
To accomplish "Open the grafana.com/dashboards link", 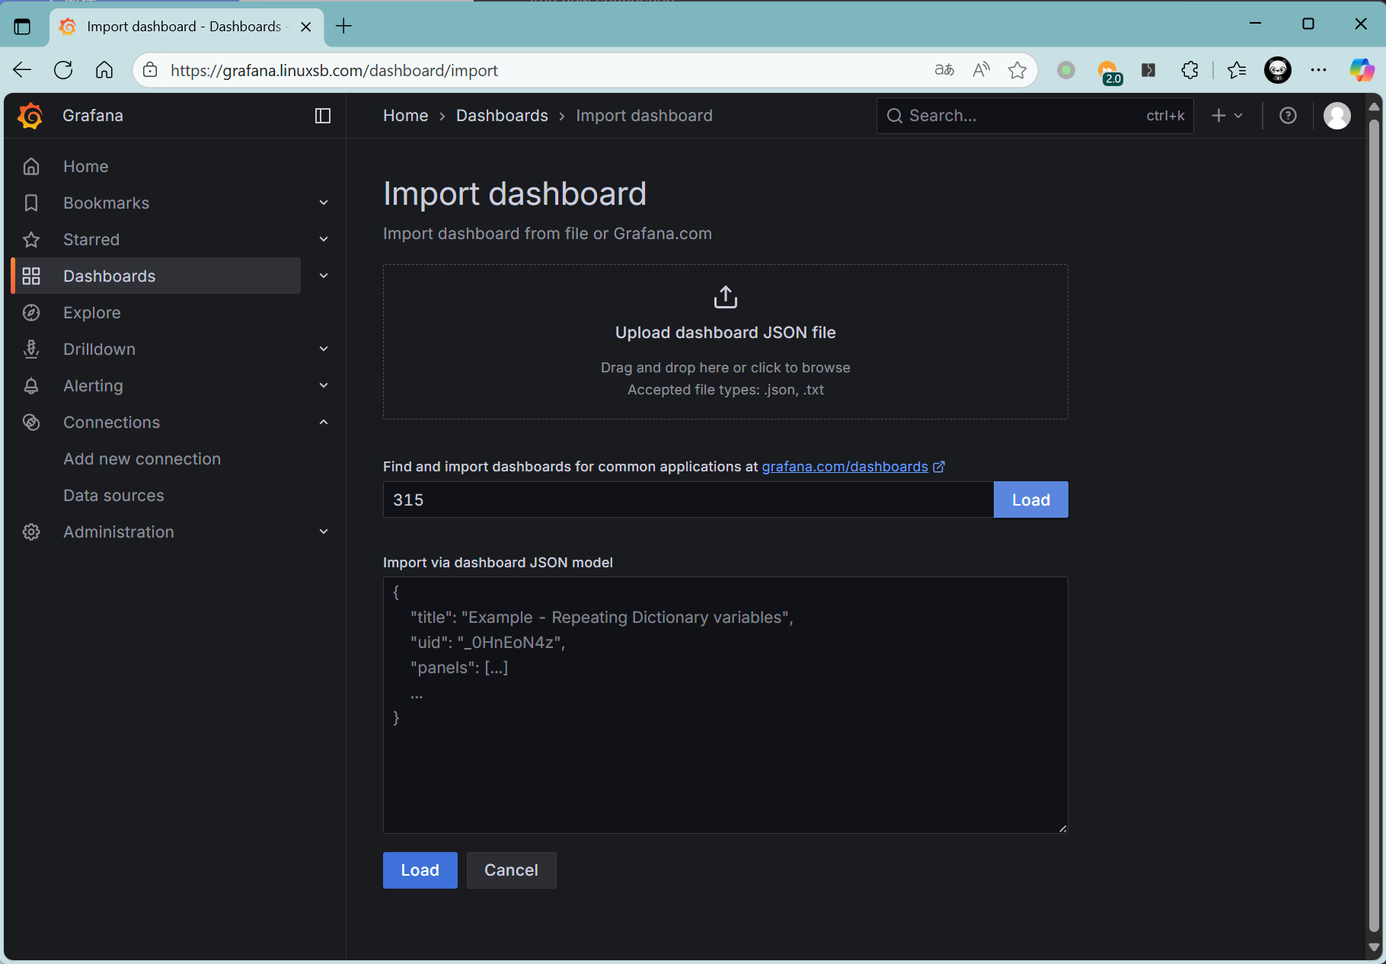I will coord(845,467).
